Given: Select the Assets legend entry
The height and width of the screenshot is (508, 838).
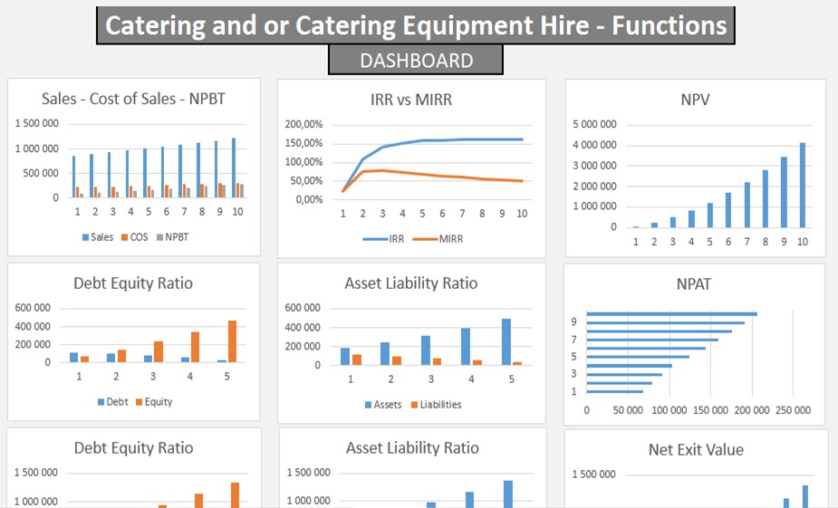Looking at the screenshot, I should click(383, 405).
